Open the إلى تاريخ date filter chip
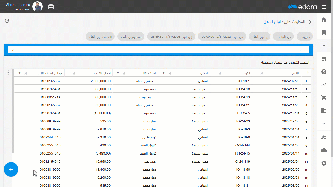The width and height of the screenshot is (333, 187). click(171, 37)
